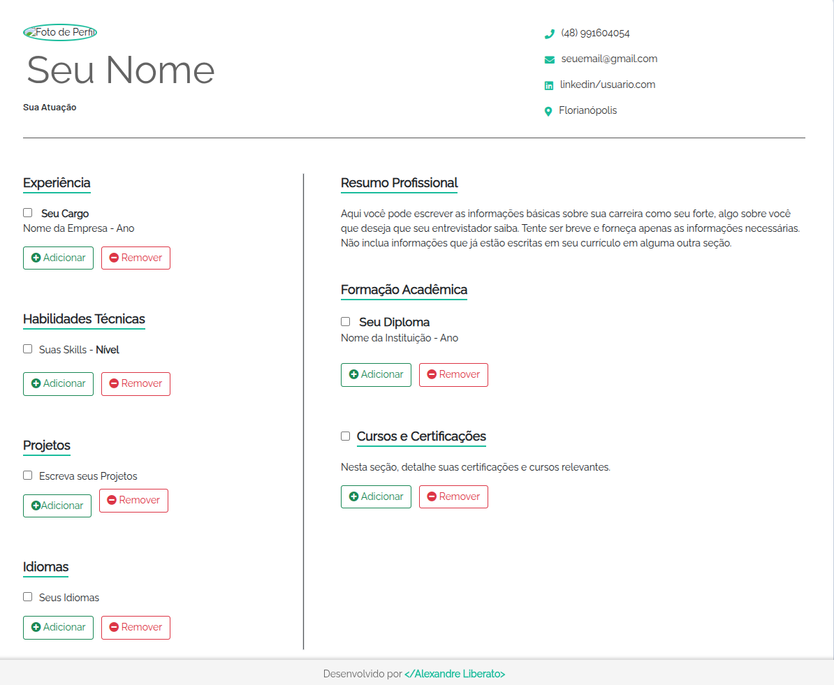Click the Seu Nome heading text
834x685 pixels.
coord(121,70)
